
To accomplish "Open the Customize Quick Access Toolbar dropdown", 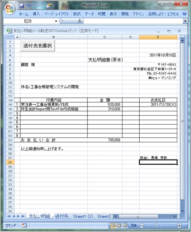I will click(58, 6).
